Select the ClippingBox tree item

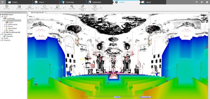pyautogui.click(x=9, y=36)
